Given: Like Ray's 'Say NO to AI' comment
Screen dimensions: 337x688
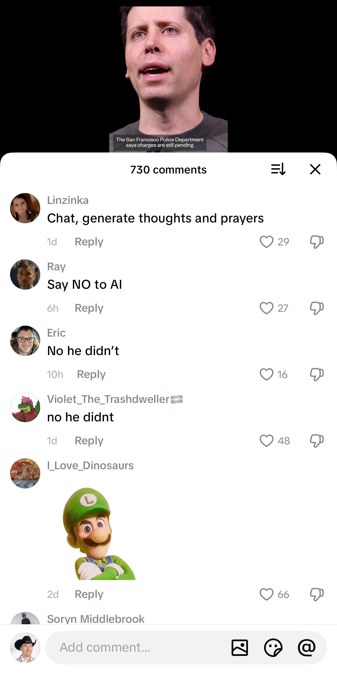Looking at the screenshot, I should pos(266,308).
